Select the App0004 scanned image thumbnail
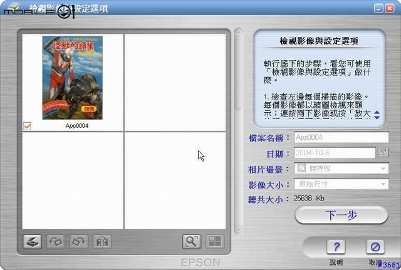 pyautogui.click(x=73, y=78)
